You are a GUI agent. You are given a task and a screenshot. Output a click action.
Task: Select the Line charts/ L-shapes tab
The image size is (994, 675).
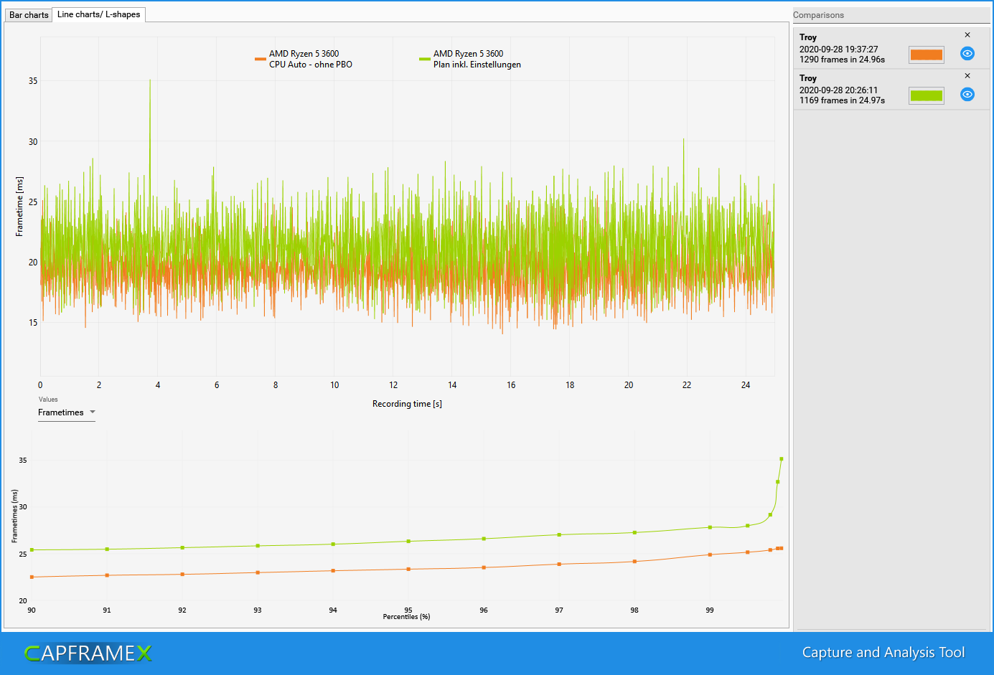(99, 14)
